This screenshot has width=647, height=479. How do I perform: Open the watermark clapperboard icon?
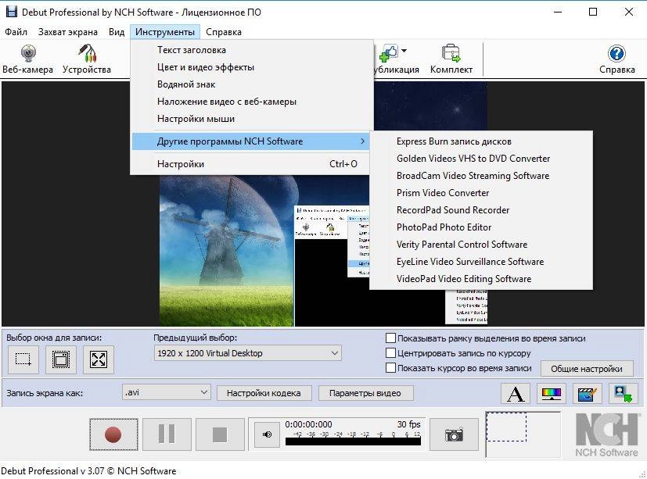(x=588, y=393)
